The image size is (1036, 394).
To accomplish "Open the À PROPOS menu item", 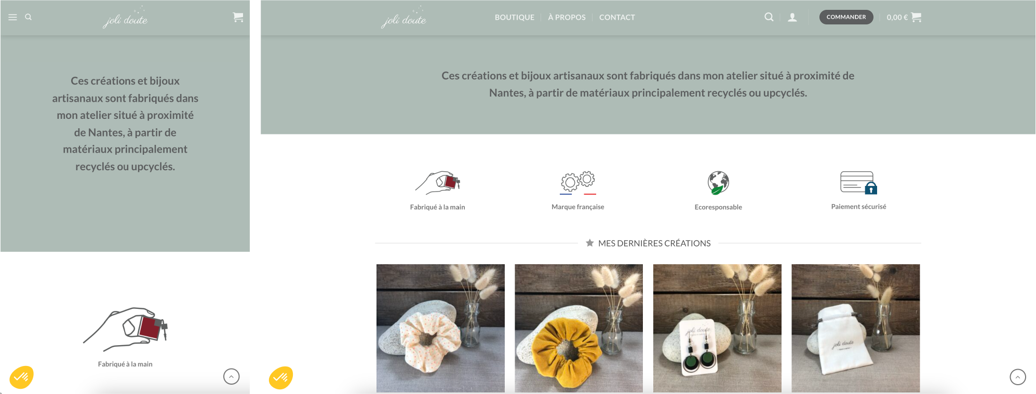I will [567, 17].
